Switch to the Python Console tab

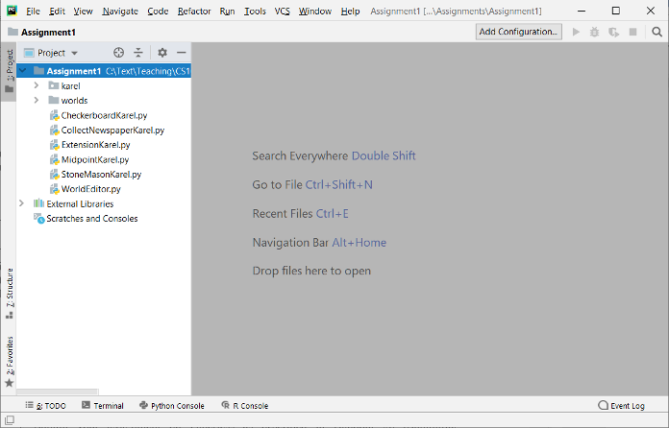click(172, 406)
